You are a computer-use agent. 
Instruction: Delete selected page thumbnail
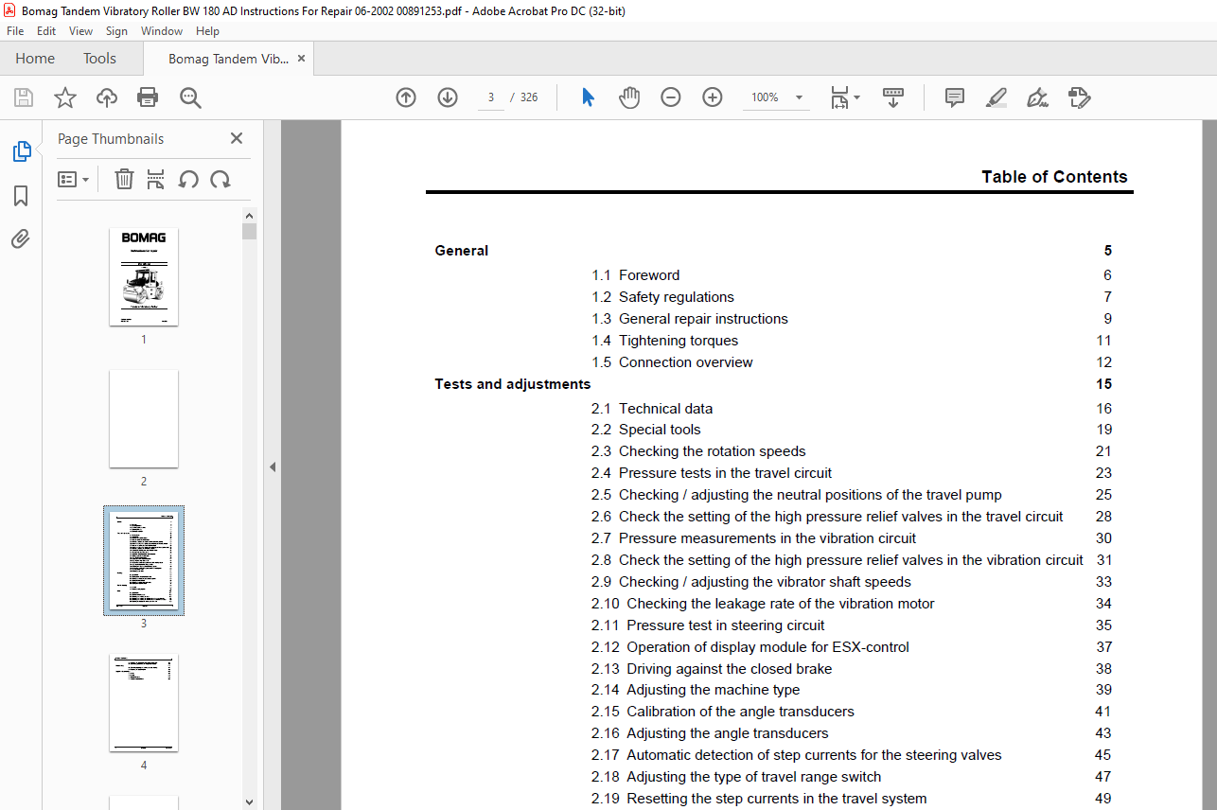[x=124, y=179]
